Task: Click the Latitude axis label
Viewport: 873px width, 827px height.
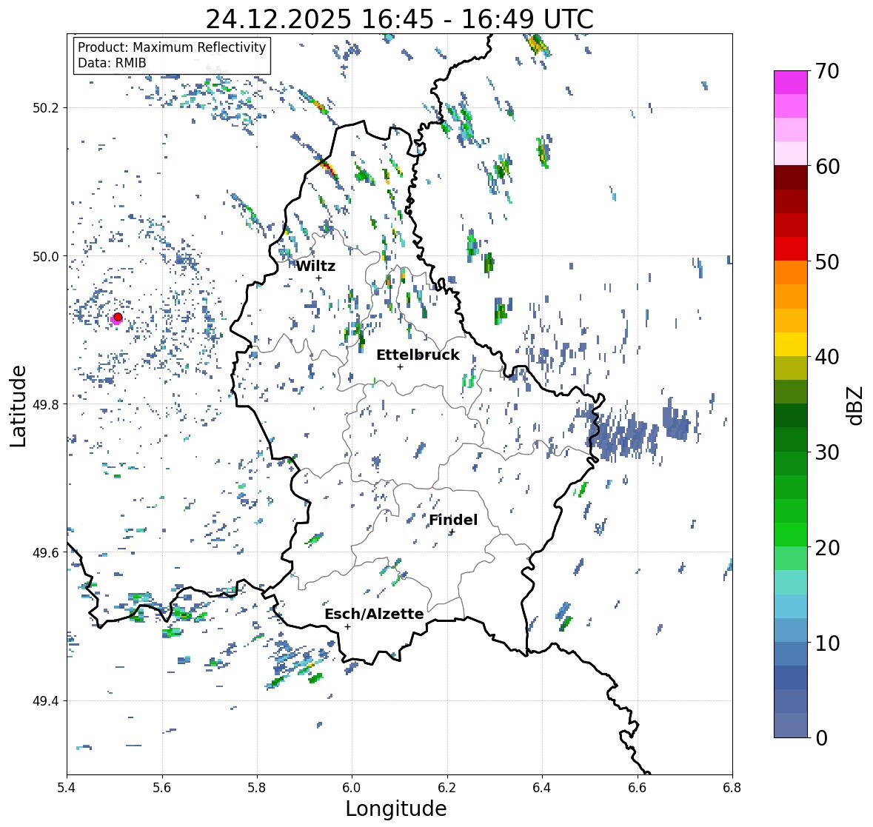Action: pos(18,406)
